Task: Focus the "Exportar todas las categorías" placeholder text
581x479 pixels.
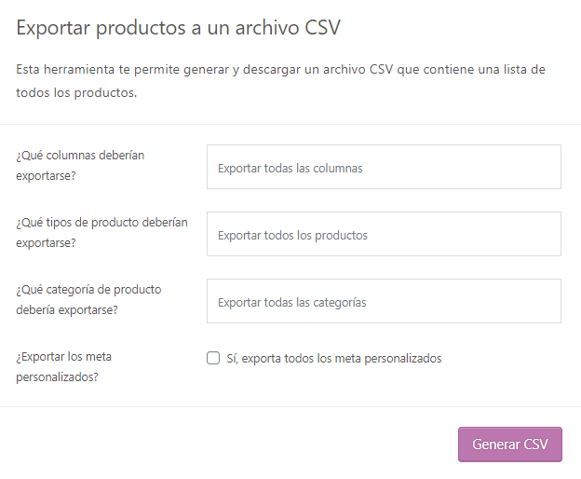Action: [291, 303]
